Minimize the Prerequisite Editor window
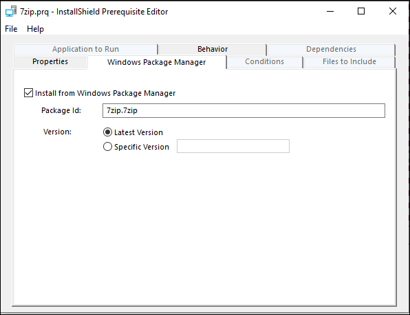Viewport: 410px width, 315px height. [x=330, y=11]
